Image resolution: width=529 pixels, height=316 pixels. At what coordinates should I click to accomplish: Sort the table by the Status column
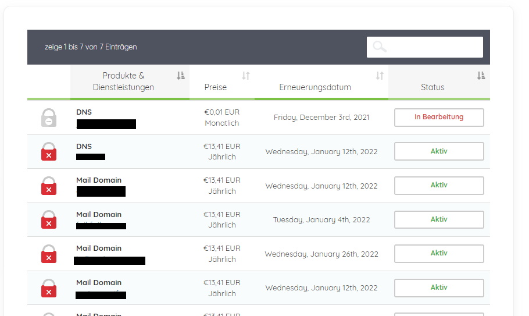pos(481,76)
